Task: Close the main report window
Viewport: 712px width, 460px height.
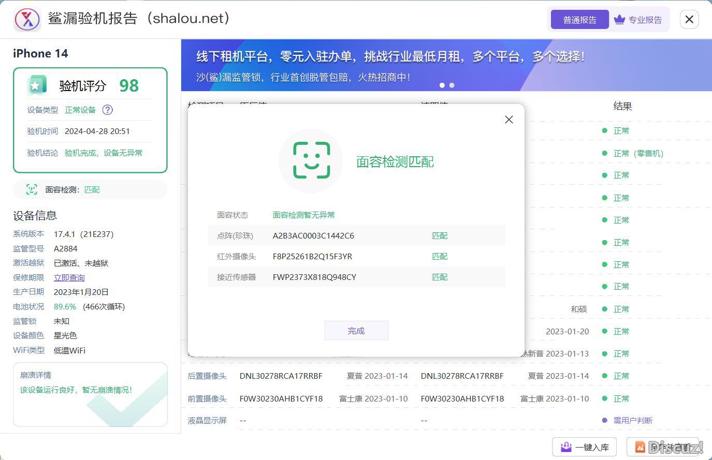Action: (x=689, y=20)
